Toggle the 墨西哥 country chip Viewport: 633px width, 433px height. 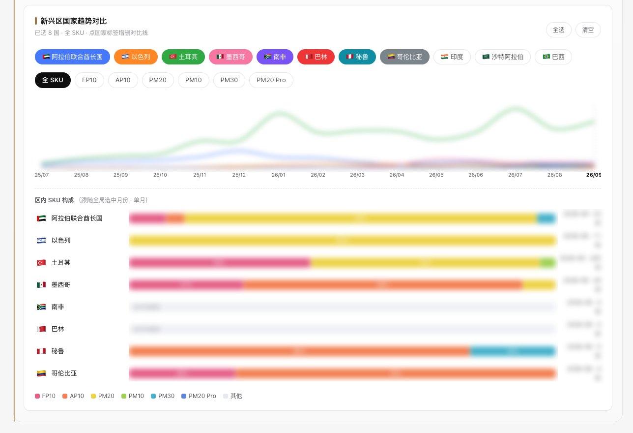[x=230, y=57]
